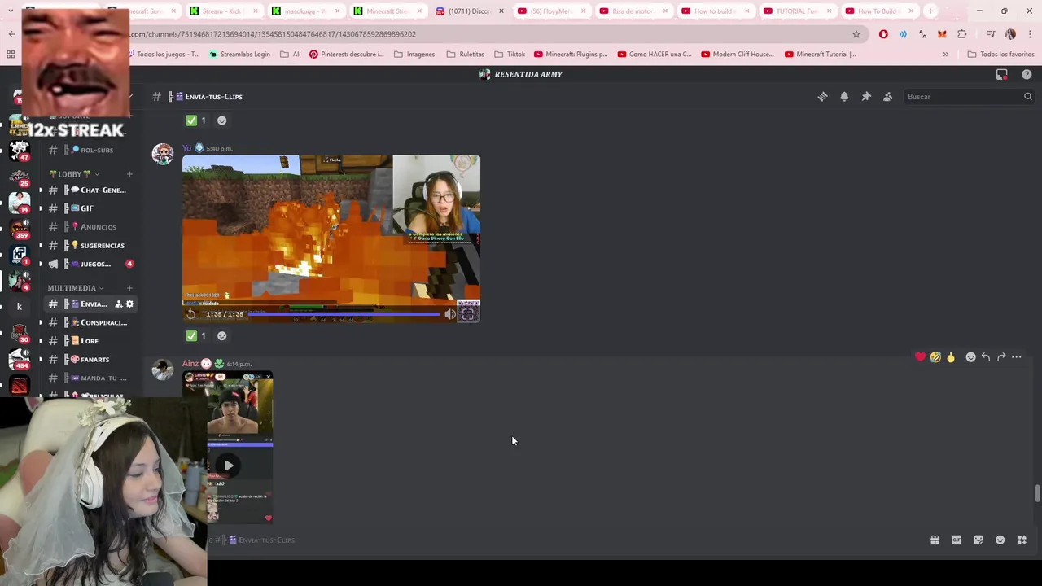This screenshot has height=586, width=1042.
Task: Invite people to Envia-tus-Clips channel
Action: click(118, 304)
